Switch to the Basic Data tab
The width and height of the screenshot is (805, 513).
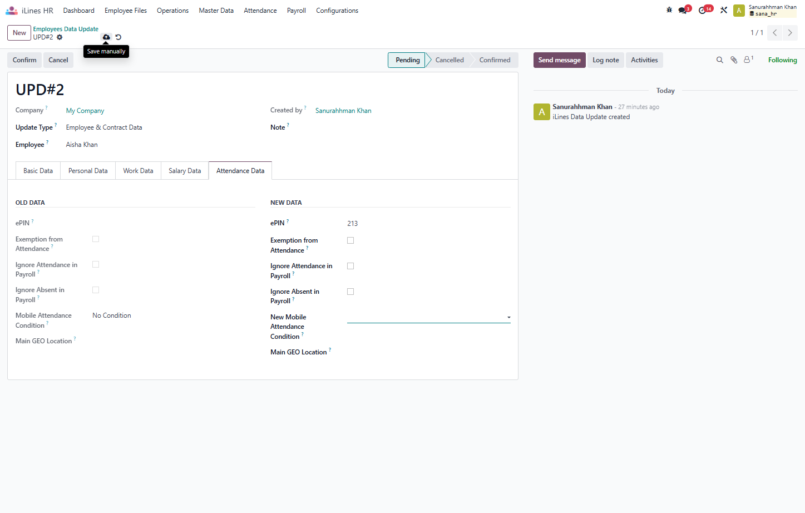pos(38,171)
